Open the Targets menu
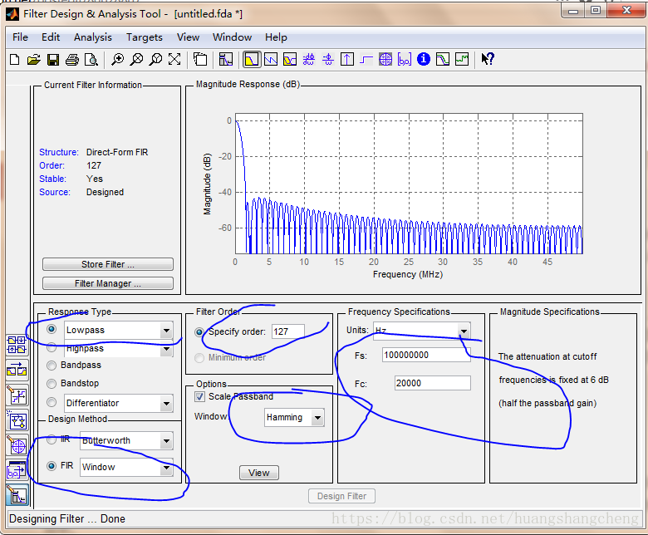 tap(145, 37)
